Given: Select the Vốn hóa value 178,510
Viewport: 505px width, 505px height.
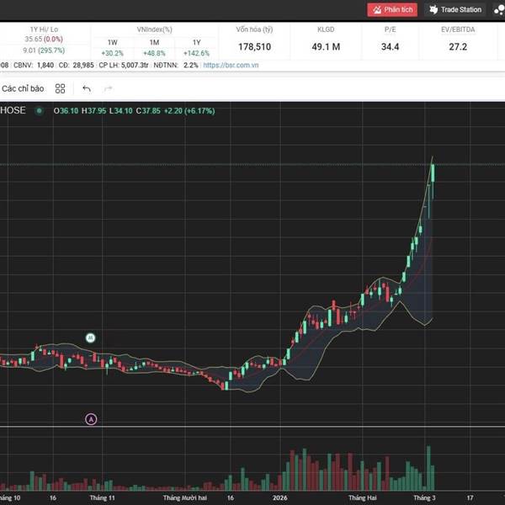Looking at the screenshot, I should (x=254, y=47).
